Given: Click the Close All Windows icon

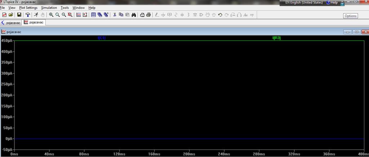Looking at the screenshot, I should click(106, 15).
